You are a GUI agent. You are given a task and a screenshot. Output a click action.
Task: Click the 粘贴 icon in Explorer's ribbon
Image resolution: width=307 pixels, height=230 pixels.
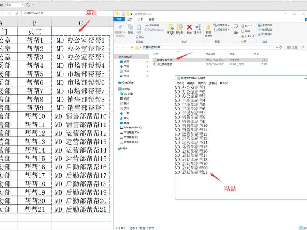(x=139, y=27)
